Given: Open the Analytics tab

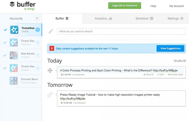Looking at the screenshot, I should (103, 18).
